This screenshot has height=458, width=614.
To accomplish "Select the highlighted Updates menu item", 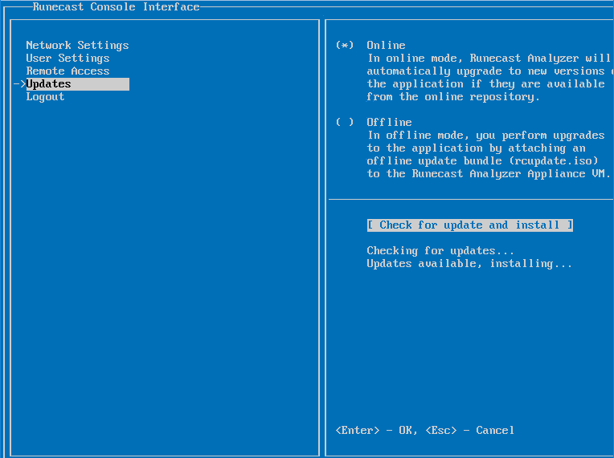I will coord(77,84).
